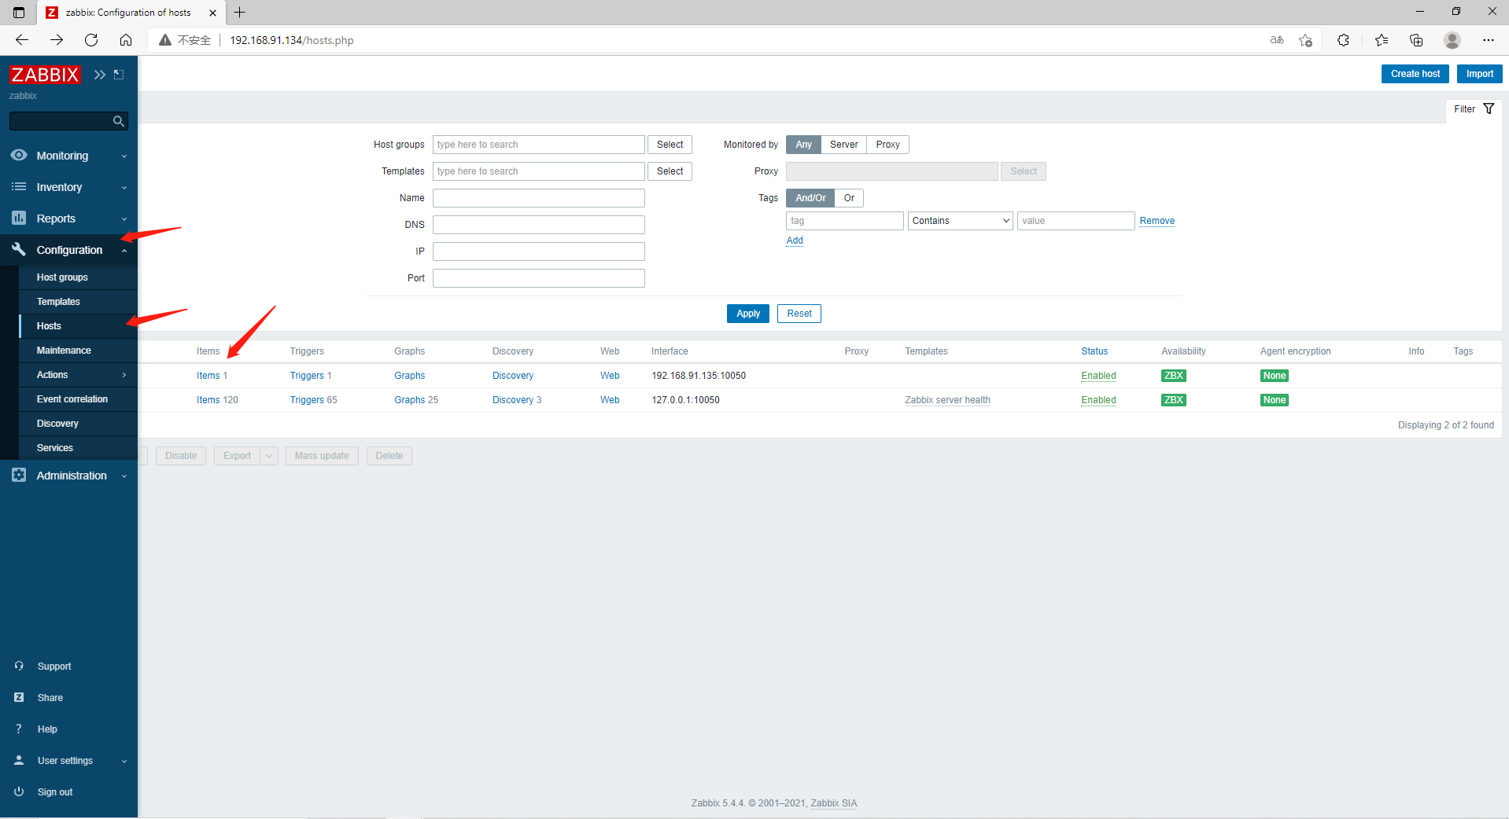Open Maintenance menu item
Image resolution: width=1509 pixels, height=819 pixels.
point(79,351)
